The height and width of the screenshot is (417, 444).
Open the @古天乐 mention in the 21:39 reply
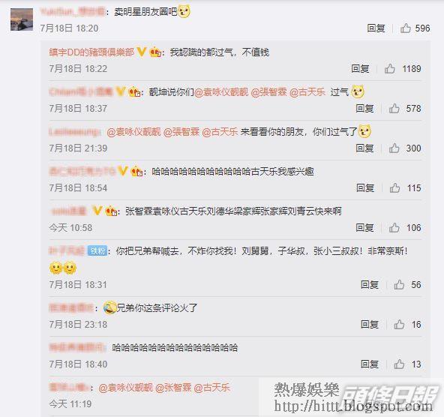pyautogui.click(x=220, y=132)
